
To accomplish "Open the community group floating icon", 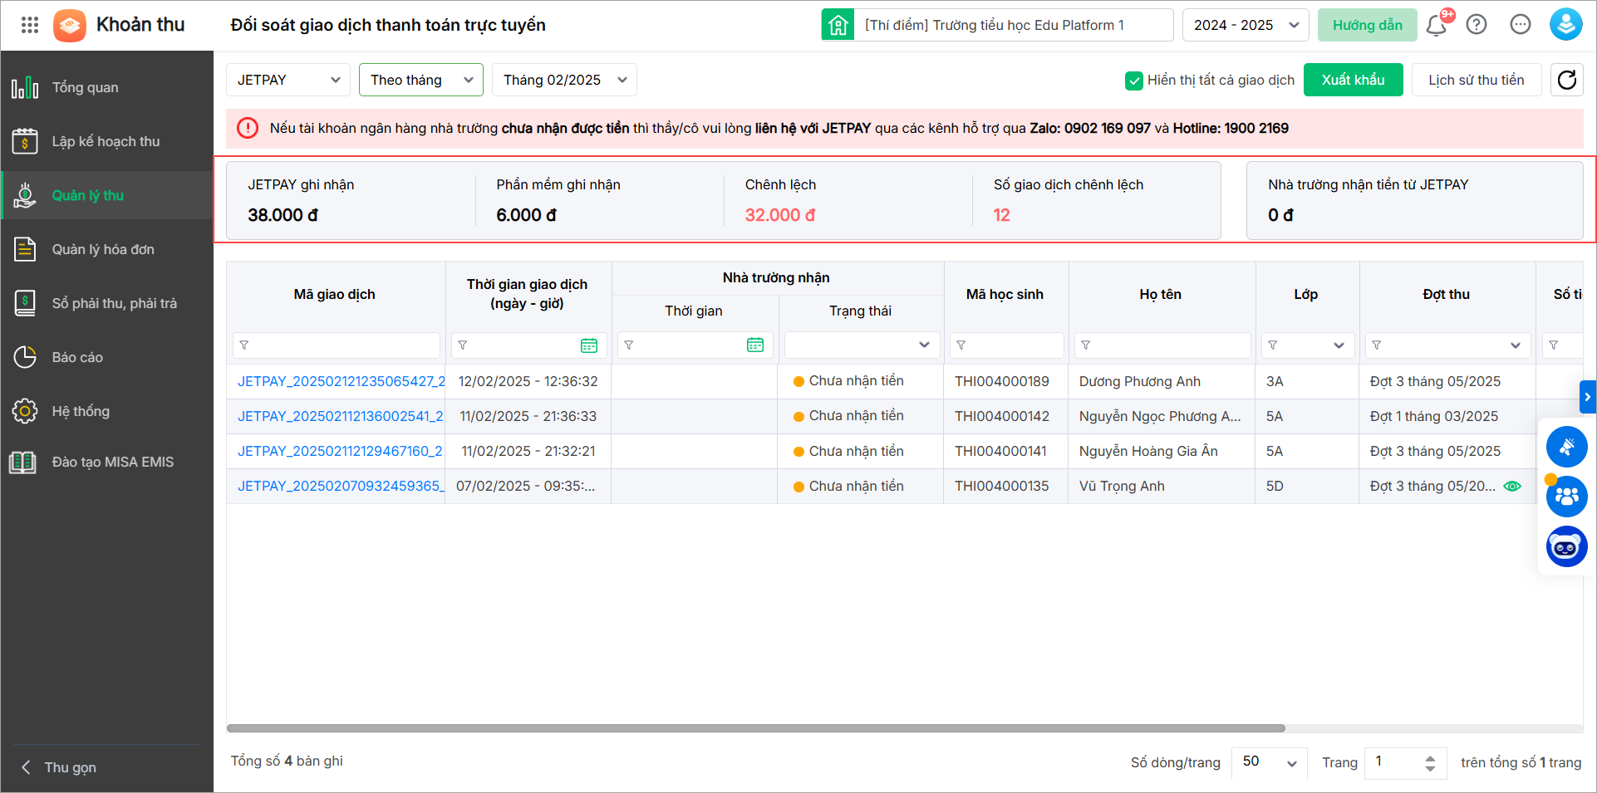I will 1566,497.
